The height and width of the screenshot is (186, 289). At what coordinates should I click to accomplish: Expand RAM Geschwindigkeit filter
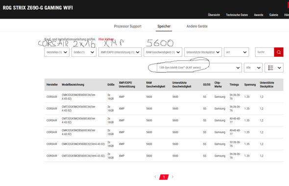(163, 52)
